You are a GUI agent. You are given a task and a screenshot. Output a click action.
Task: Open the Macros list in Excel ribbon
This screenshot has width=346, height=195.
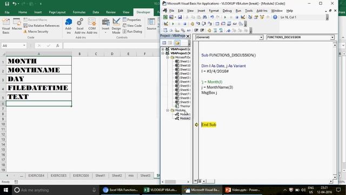(17, 24)
